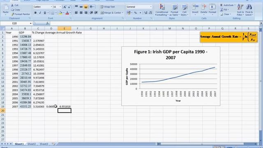Increase font size with Grow Font

point(65,7)
